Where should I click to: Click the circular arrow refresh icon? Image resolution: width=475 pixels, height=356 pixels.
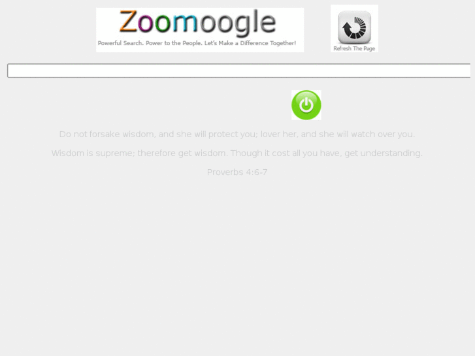coord(354,27)
